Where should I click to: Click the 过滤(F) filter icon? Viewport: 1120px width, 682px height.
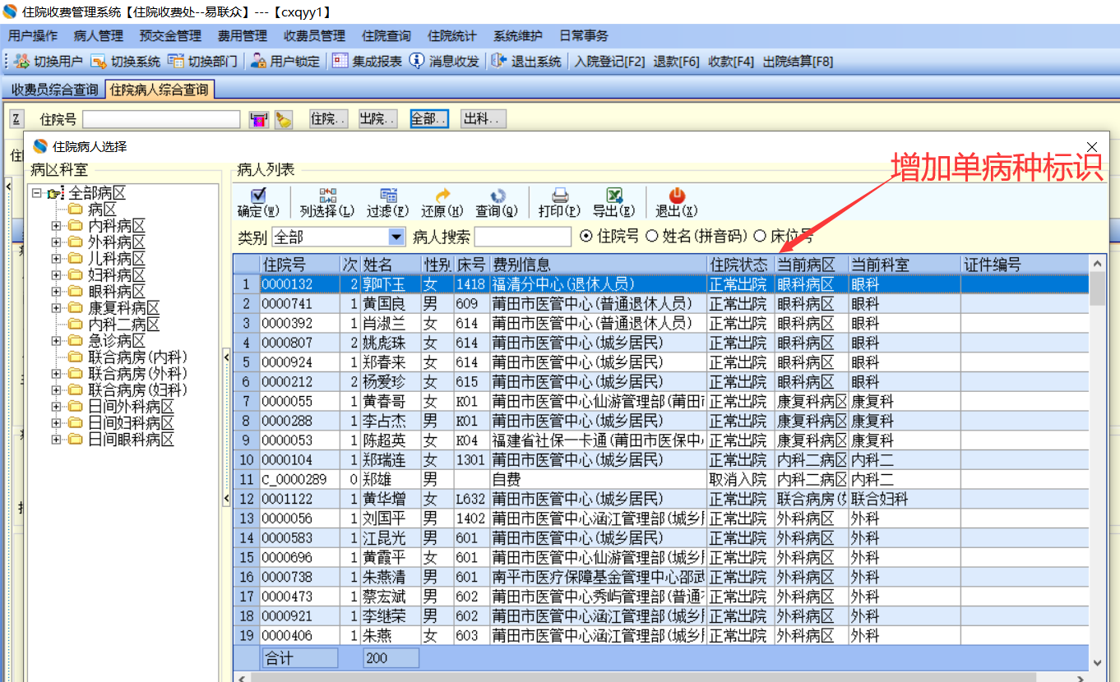pyautogui.click(x=389, y=195)
